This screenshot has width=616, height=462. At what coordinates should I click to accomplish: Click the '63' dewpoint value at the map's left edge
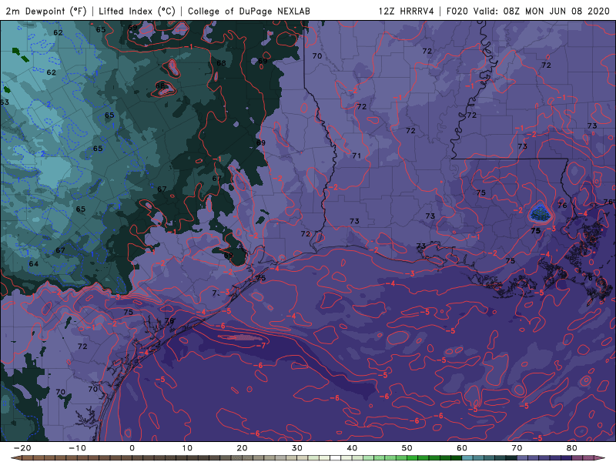5,102
